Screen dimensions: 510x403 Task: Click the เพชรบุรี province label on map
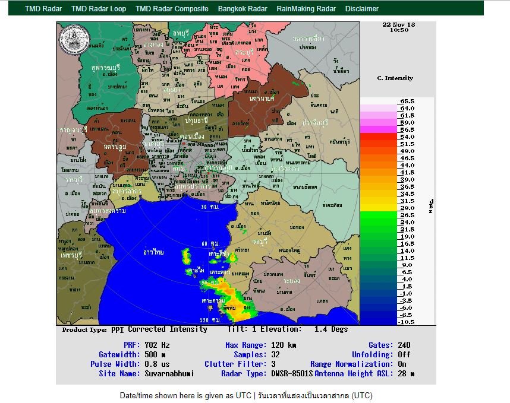tap(71, 255)
